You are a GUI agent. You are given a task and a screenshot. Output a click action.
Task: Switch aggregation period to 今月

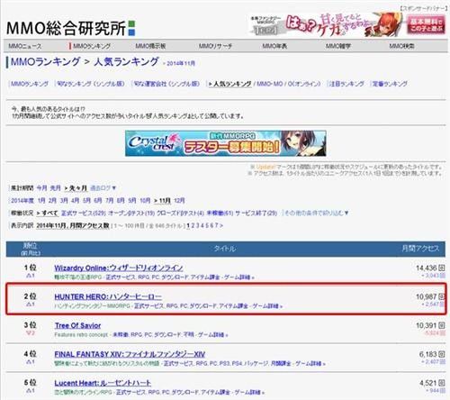(41, 188)
